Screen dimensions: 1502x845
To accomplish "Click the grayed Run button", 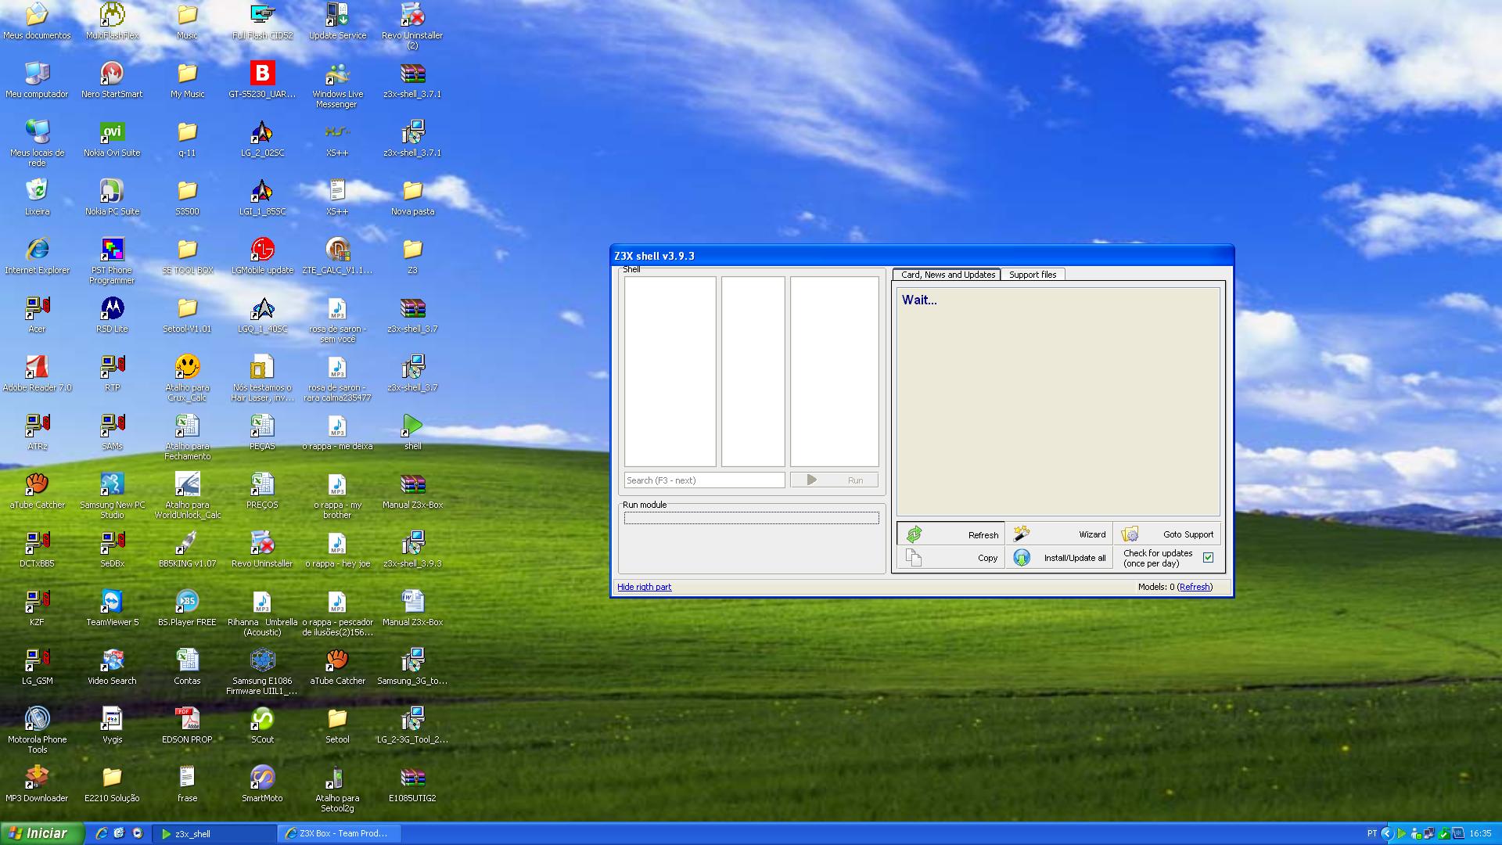I will point(834,480).
